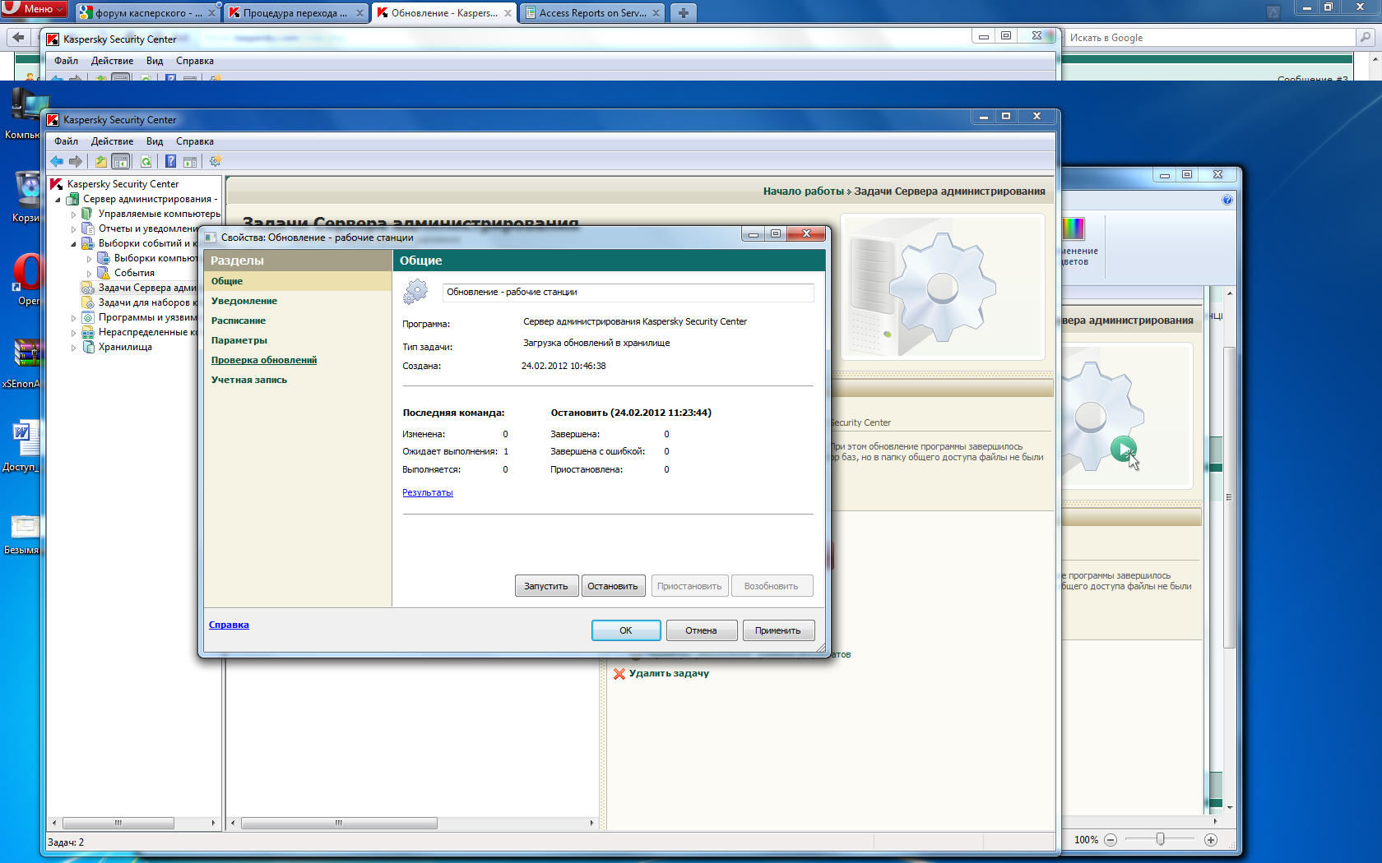Click the Программы и уязвимости icon in the tree
The height and width of the screenshot is (863, 1382).
click(x=87, y=317)
